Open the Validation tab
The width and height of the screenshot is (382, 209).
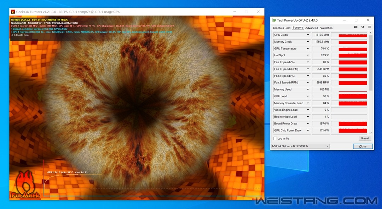pyautogui.click(x=326, y=28)
